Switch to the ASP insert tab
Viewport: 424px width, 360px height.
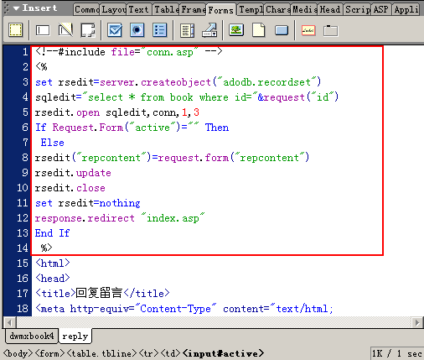(381, 10)
